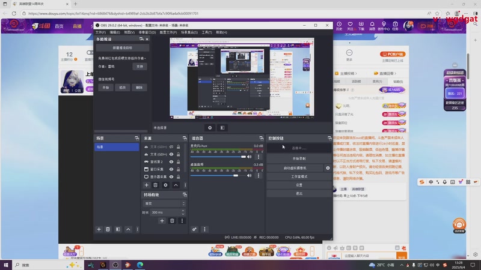
Task: Click 启动虚拟摄像机 virtual camera button
Action: pos(295,168)
